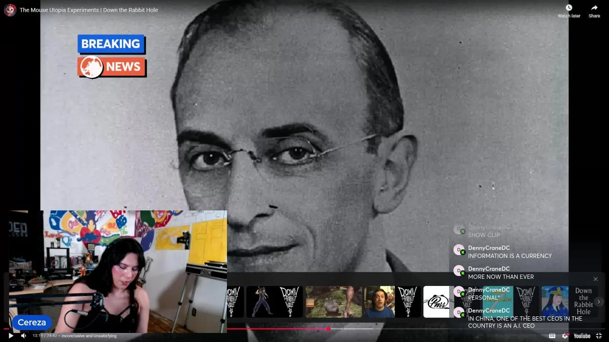Click the Breaking News overlay badge
609x342 pixels.
click(112, 56)
